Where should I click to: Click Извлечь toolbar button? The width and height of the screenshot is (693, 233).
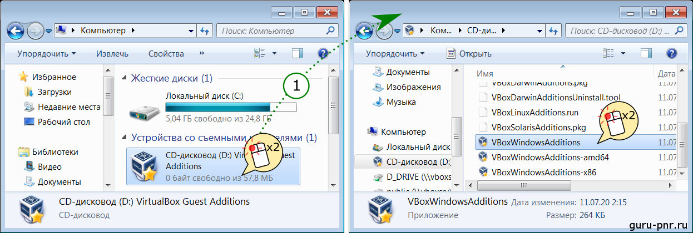(x=112, y=54)
